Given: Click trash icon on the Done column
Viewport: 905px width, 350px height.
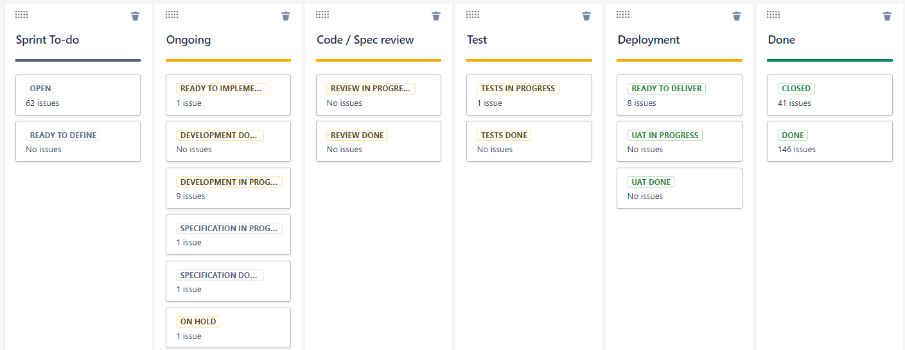Looking at the screenshot, I should coord(887,16).
